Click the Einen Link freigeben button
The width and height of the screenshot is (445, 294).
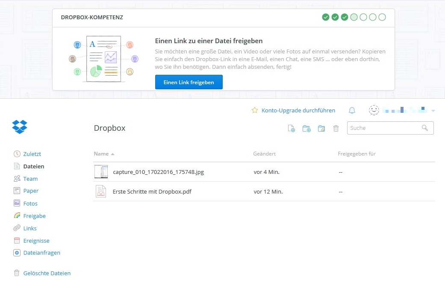189,82
